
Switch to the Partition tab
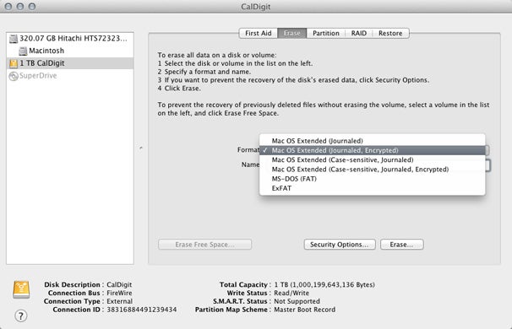coord(326,33)
